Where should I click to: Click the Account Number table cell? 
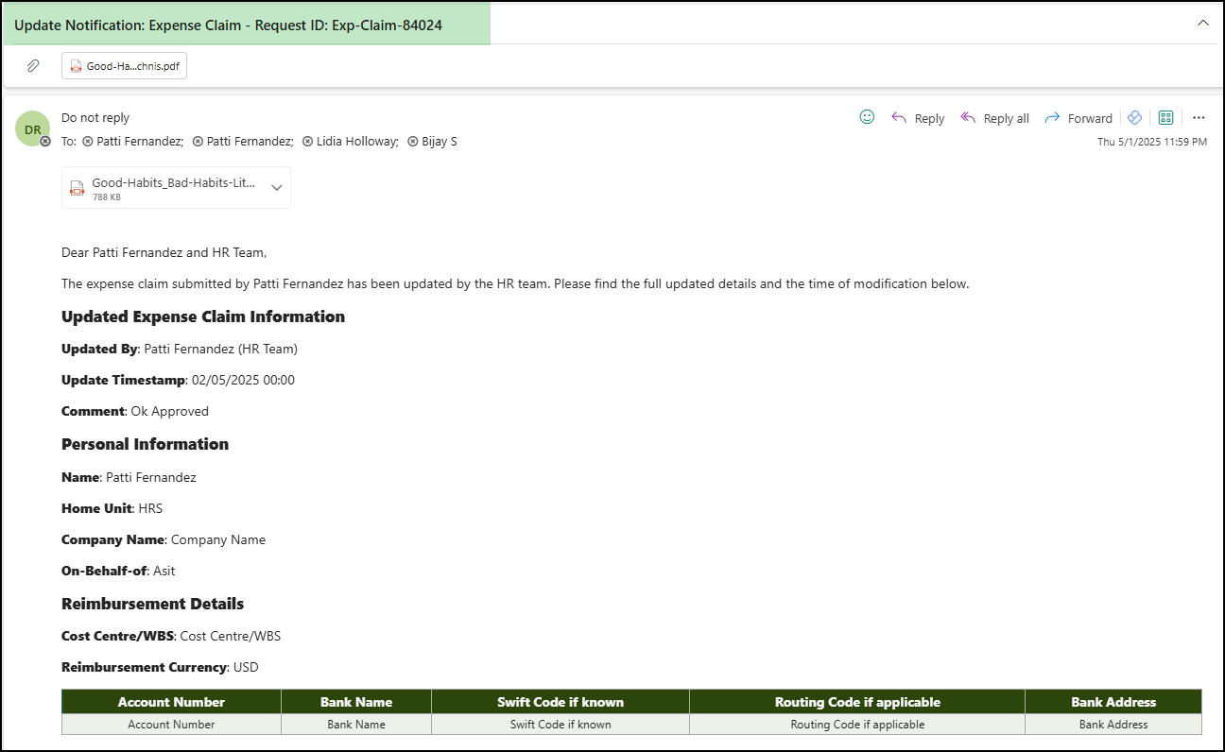click(170, 724)
